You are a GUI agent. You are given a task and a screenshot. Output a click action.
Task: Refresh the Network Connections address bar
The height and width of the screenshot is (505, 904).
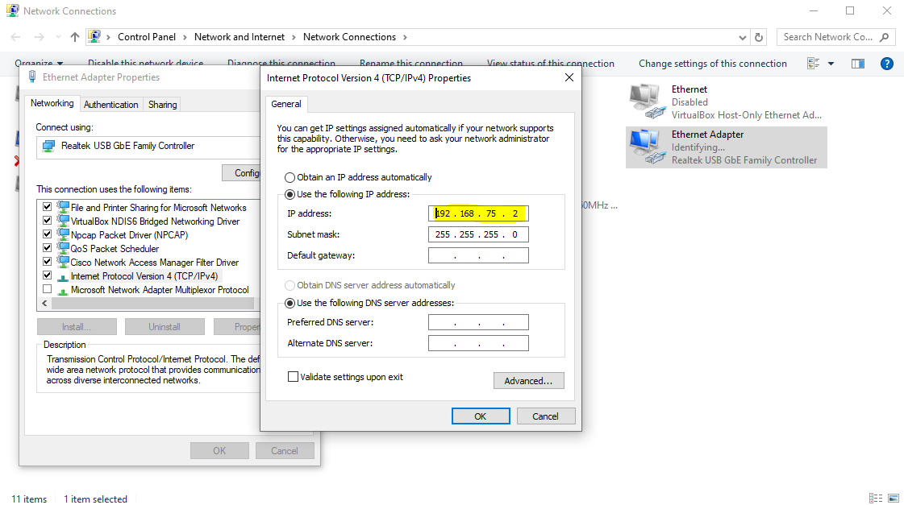(x=759, y=37)
